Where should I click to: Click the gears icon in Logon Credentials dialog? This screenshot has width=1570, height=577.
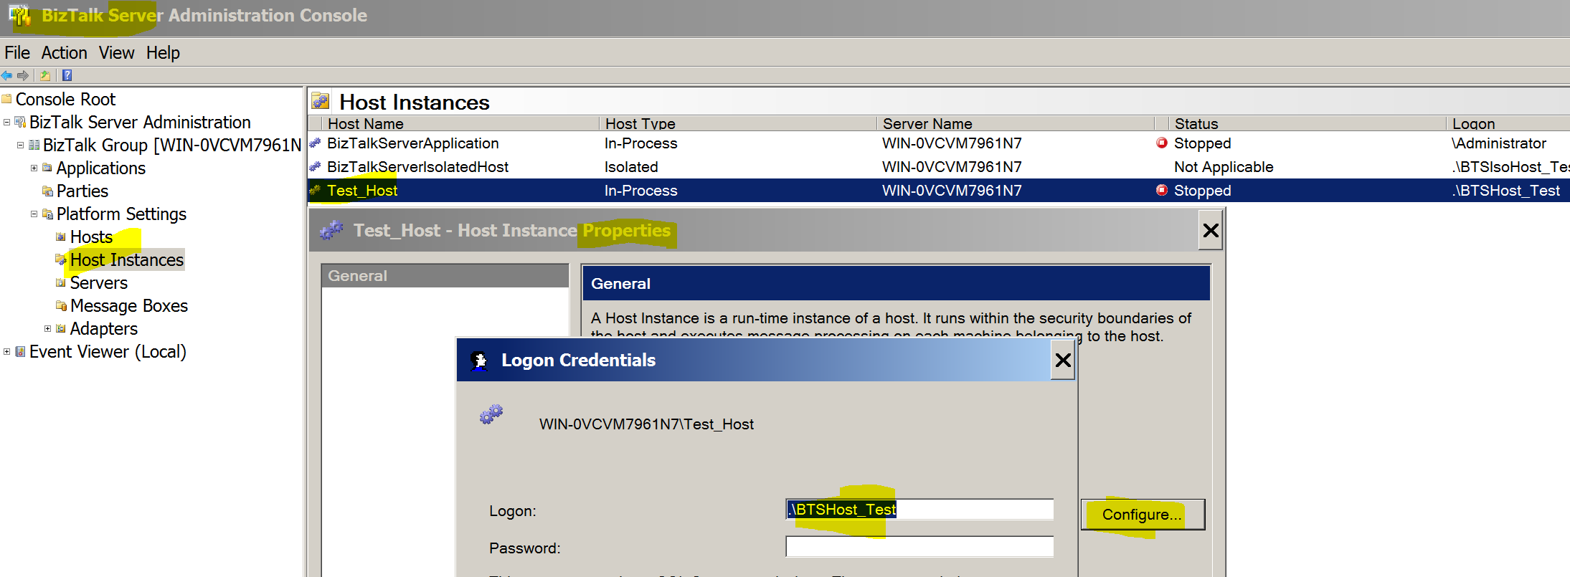point(491,414)
